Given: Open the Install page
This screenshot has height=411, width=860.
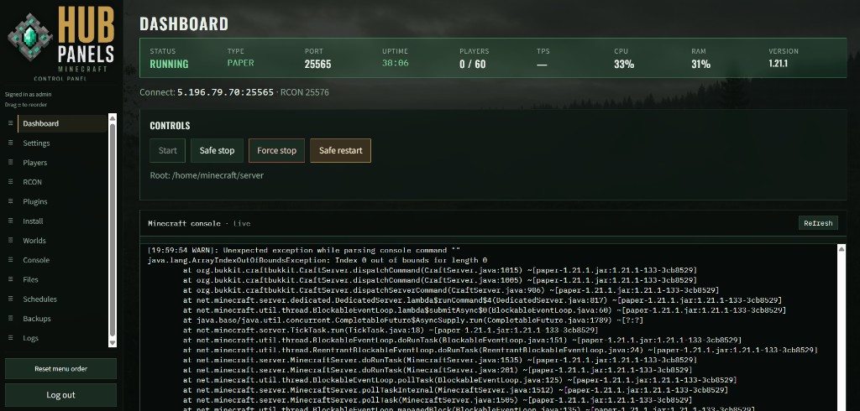Looking at the screenshot, I should [62, 221].
